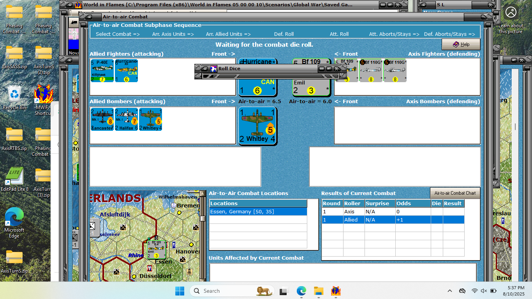Select the round 1 Allied result row
Viewport: 532px width, 299px height.
click(393, 220)
